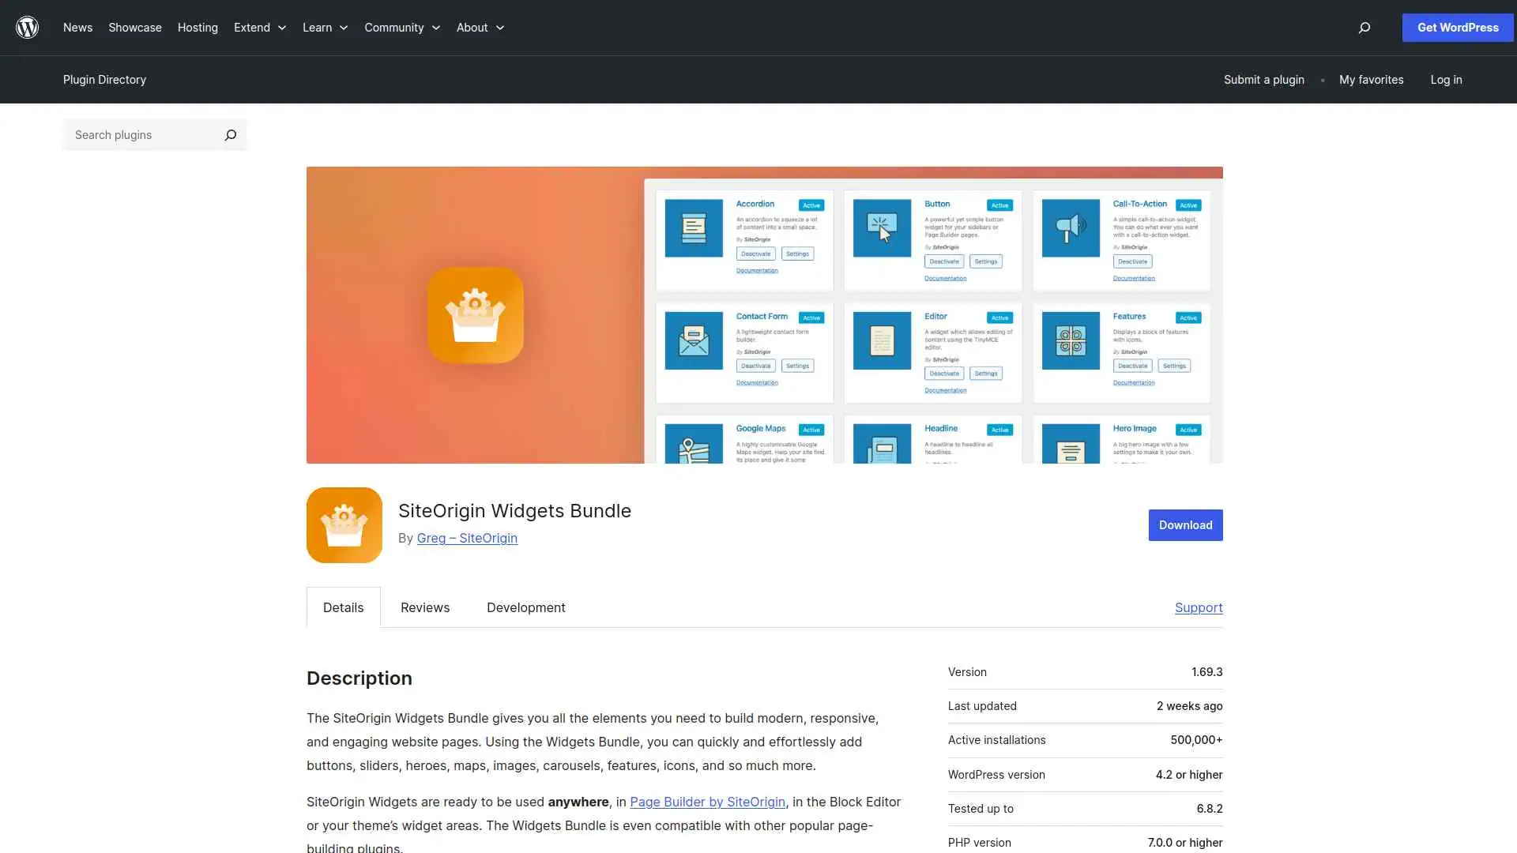Follow the Page Builder by SiteOrigin link
This screenshot has height=853, width=1517.
[706, 802]
